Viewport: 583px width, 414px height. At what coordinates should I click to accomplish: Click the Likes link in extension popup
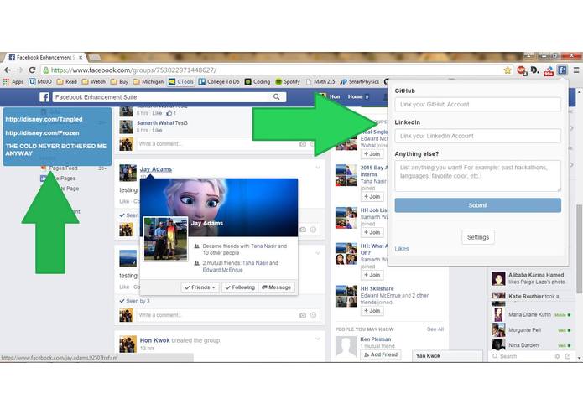tap(402, 249)
